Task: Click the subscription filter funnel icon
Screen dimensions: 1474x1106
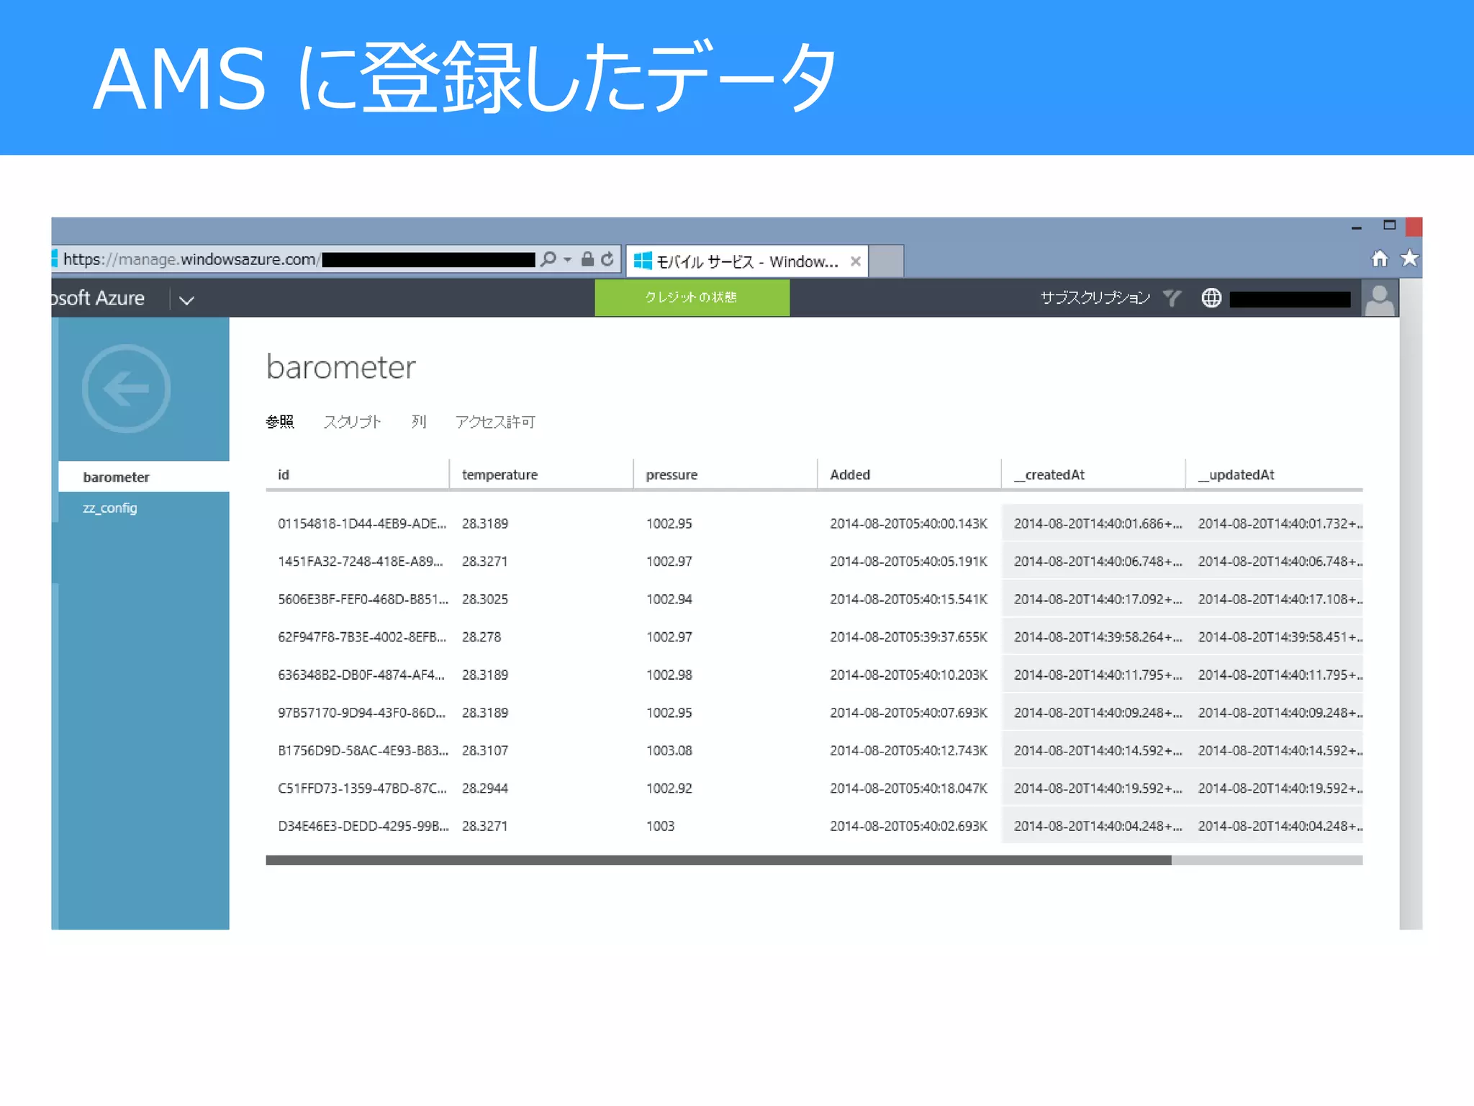Action: (1172, 297)
